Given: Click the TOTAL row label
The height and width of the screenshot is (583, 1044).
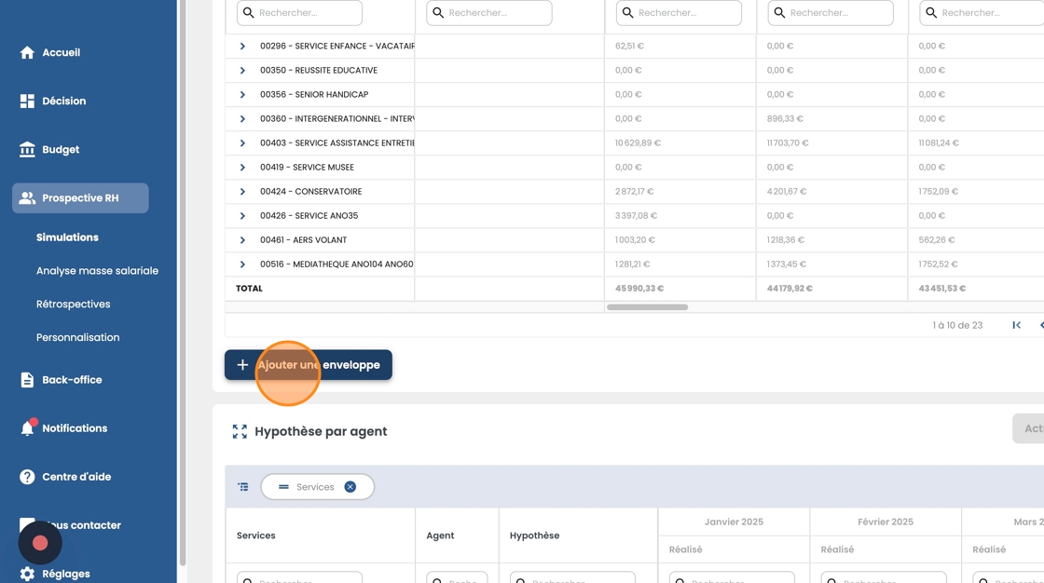Looking at the screenshot, I should click(x=249, y=289).
